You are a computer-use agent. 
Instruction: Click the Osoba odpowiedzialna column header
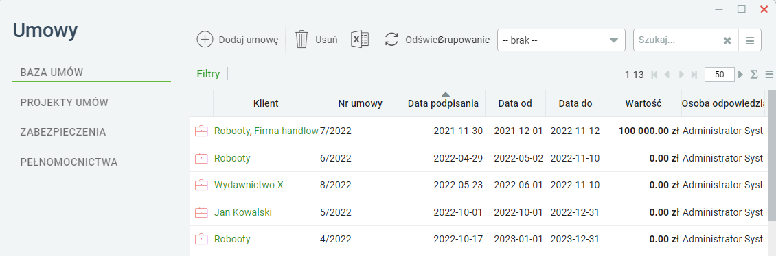pos(723,103)
